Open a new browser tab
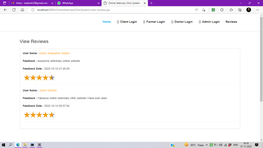The image size is (263, 148). [x=151, y=3]
